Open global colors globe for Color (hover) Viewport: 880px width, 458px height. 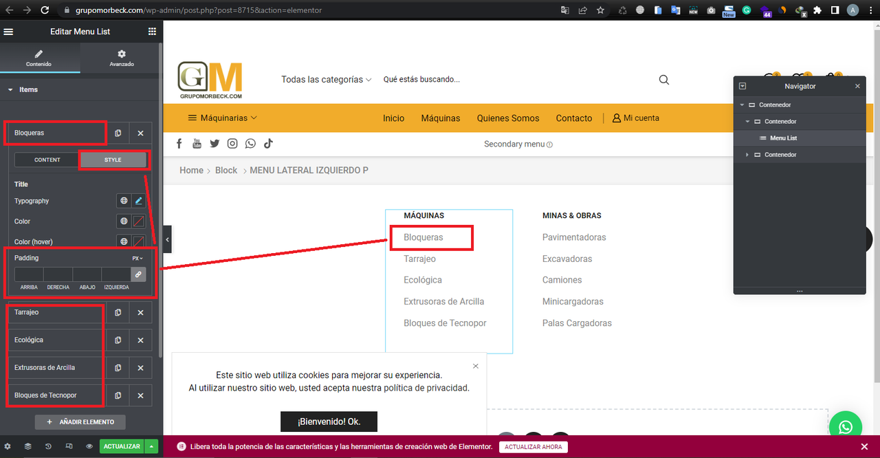click(124, 241)
